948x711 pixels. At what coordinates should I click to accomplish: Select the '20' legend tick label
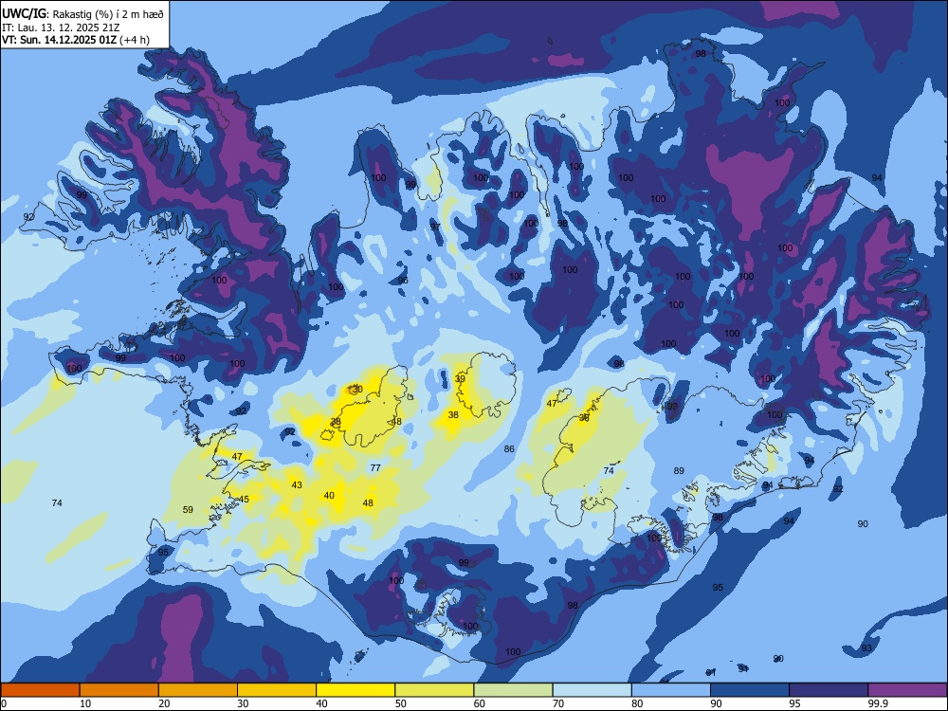click(x=164, y=703)
